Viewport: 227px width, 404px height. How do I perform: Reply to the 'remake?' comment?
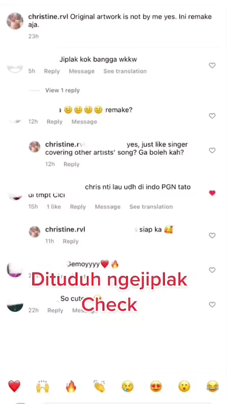click(54, 121)
